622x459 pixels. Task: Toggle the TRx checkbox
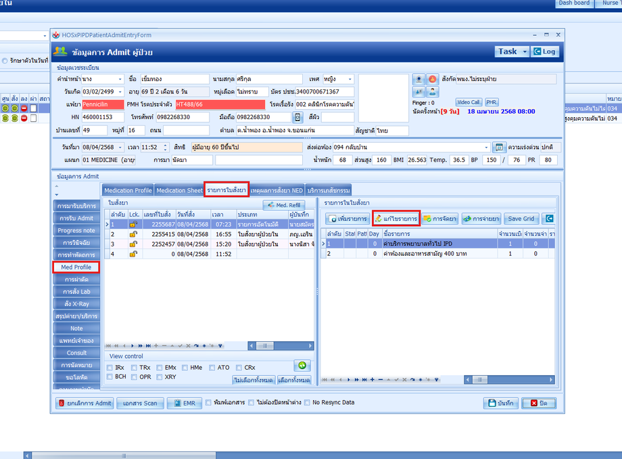134,368
